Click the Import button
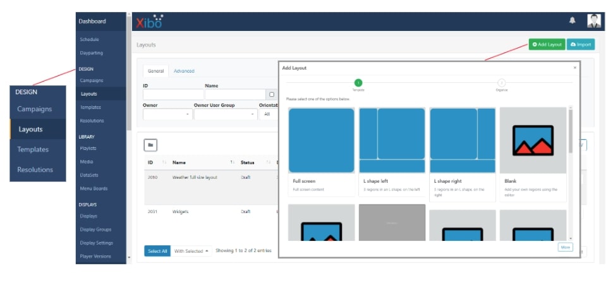Image resolution: width=613 pixels, height=287 pixels. (x=581, y=45)
